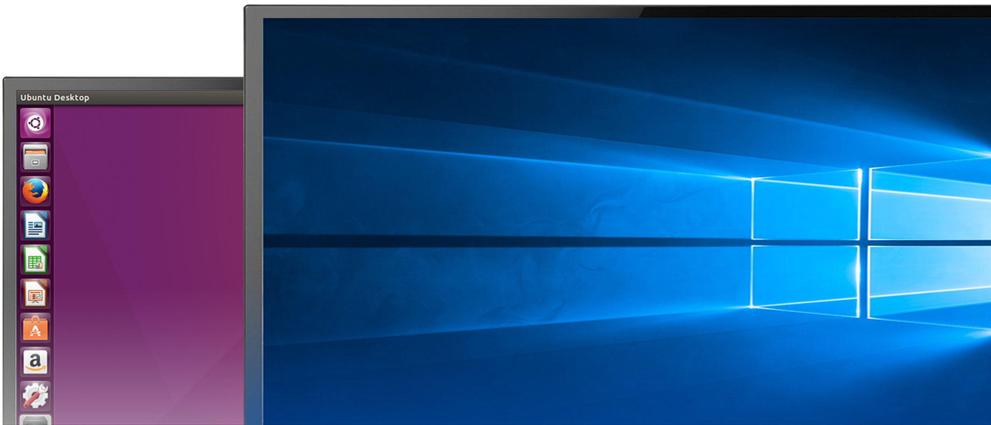991x425 pixels.
Task: Open the Files manager from launcher
Action: (36, 157)
